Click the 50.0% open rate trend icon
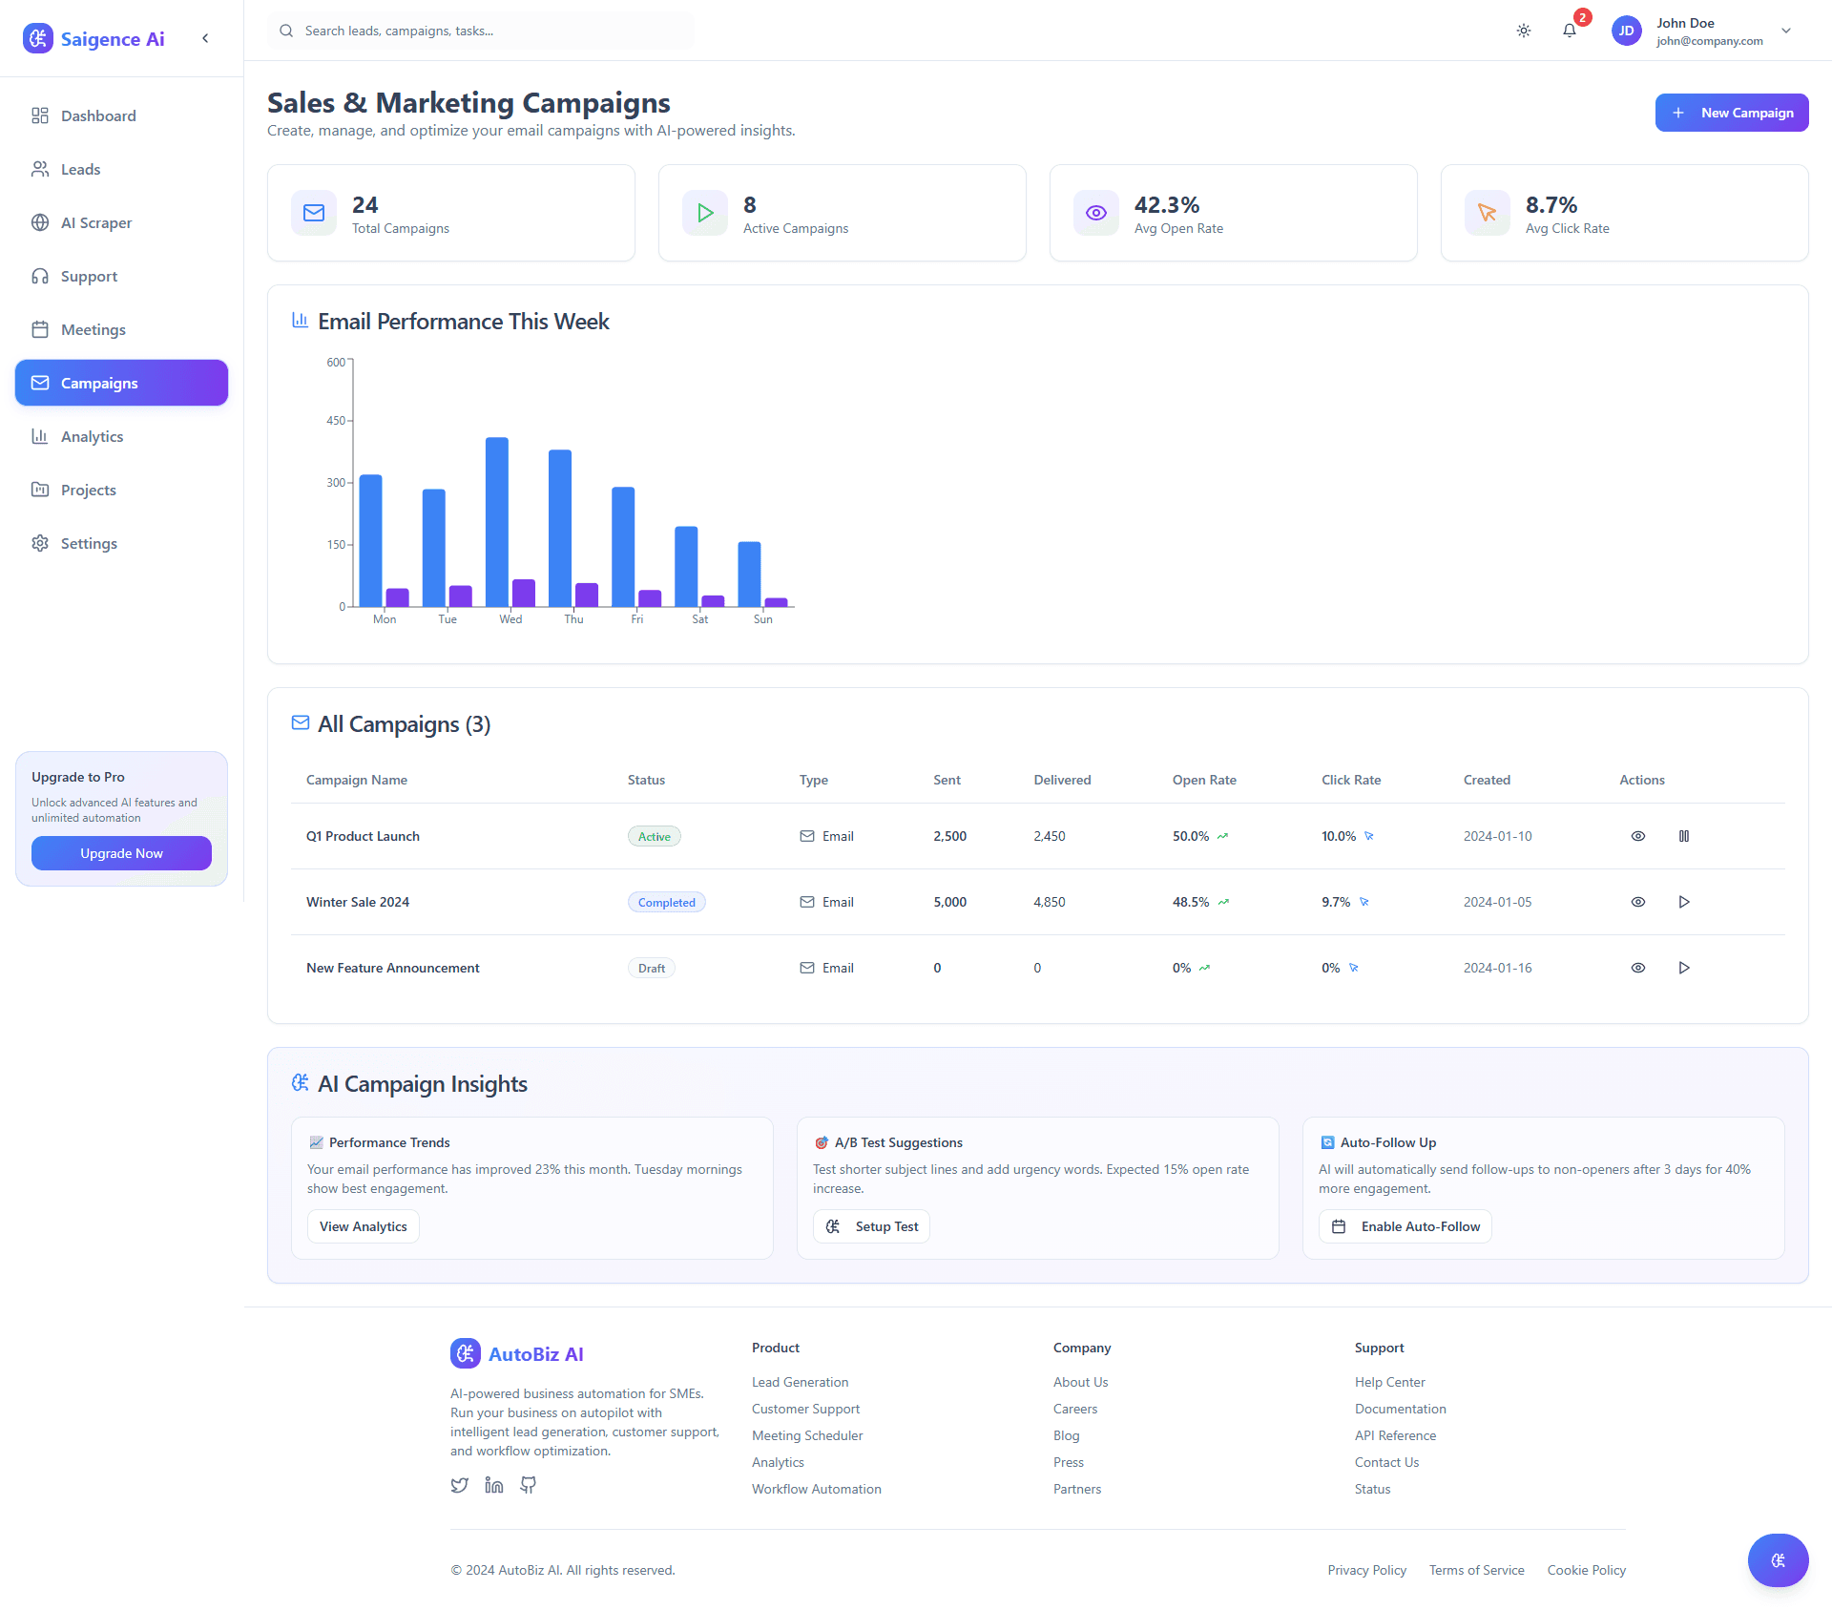1832x1610 pixels. pos(1222,836)
